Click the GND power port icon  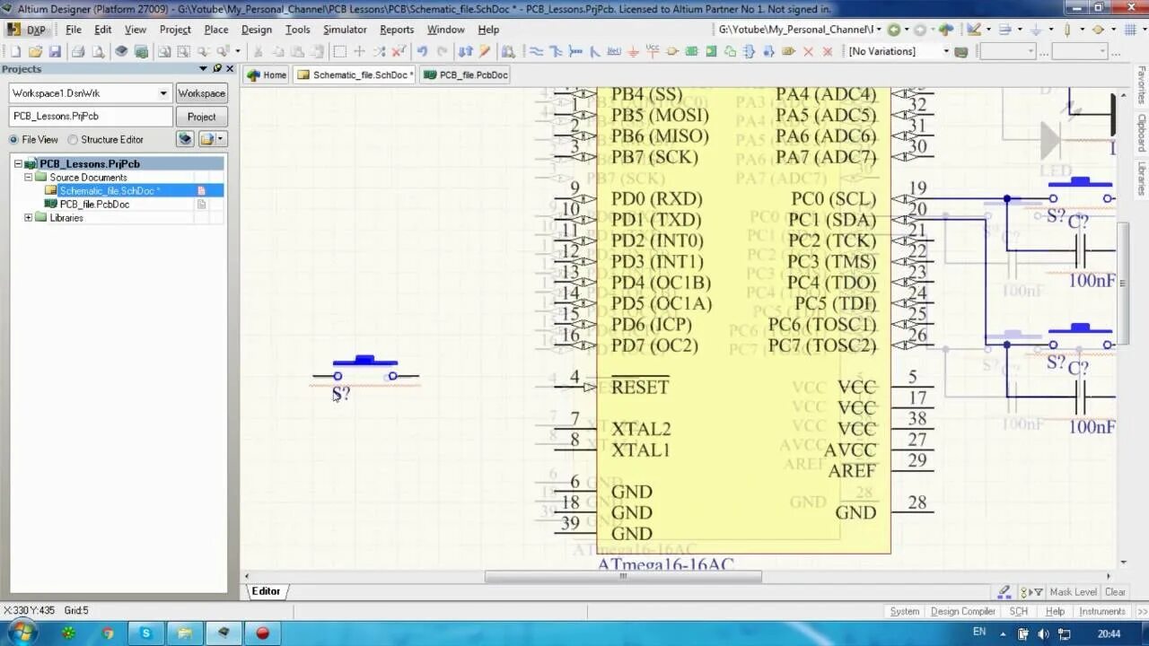coord(634,52)
